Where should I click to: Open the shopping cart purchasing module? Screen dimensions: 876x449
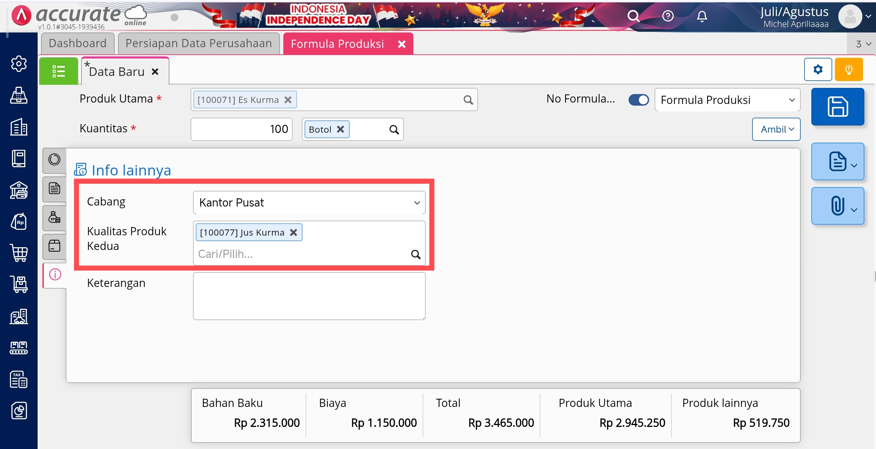tap(19, 253)
